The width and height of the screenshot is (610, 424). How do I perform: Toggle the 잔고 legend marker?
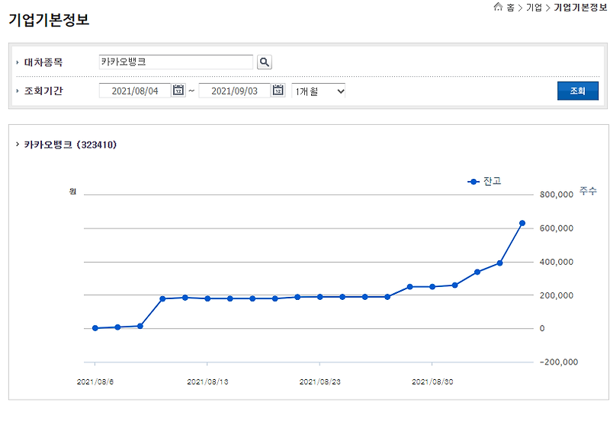click(x=473, y=182)
